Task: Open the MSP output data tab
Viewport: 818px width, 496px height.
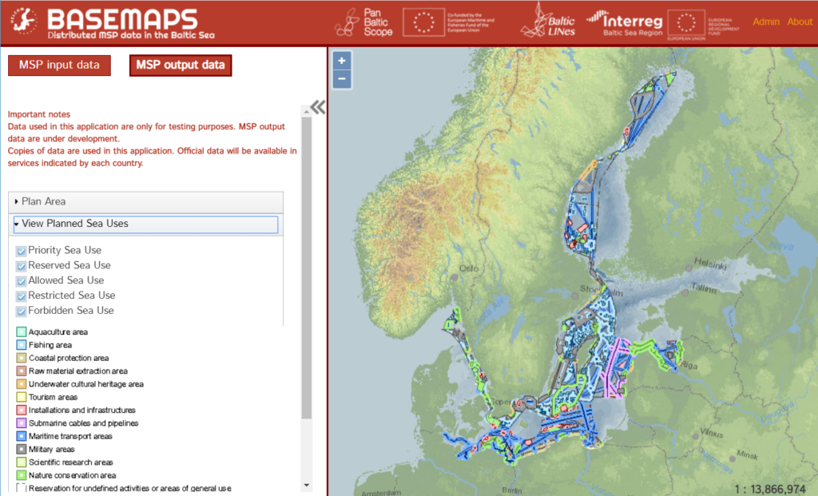Action: tap(181, 65)
